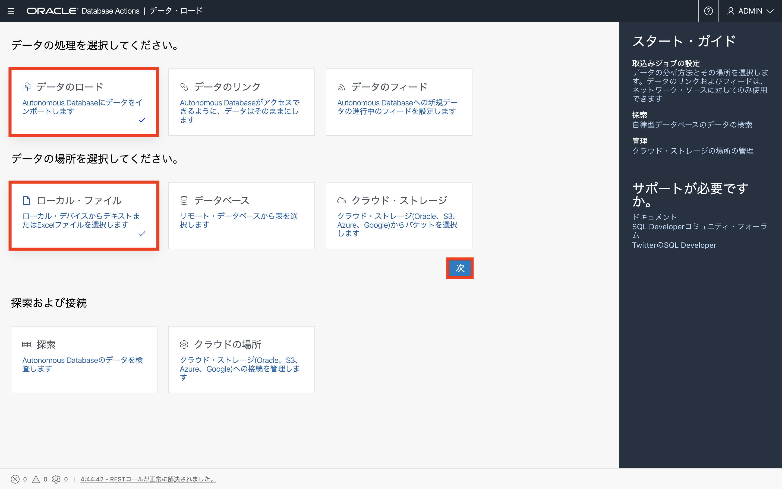This screenshot has width=782, height=489.
Task: Click the 探索 table grid icon
Action: [x=27, y=344]
